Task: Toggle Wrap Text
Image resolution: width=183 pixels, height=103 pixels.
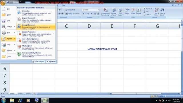Action: tap(70, 10)
